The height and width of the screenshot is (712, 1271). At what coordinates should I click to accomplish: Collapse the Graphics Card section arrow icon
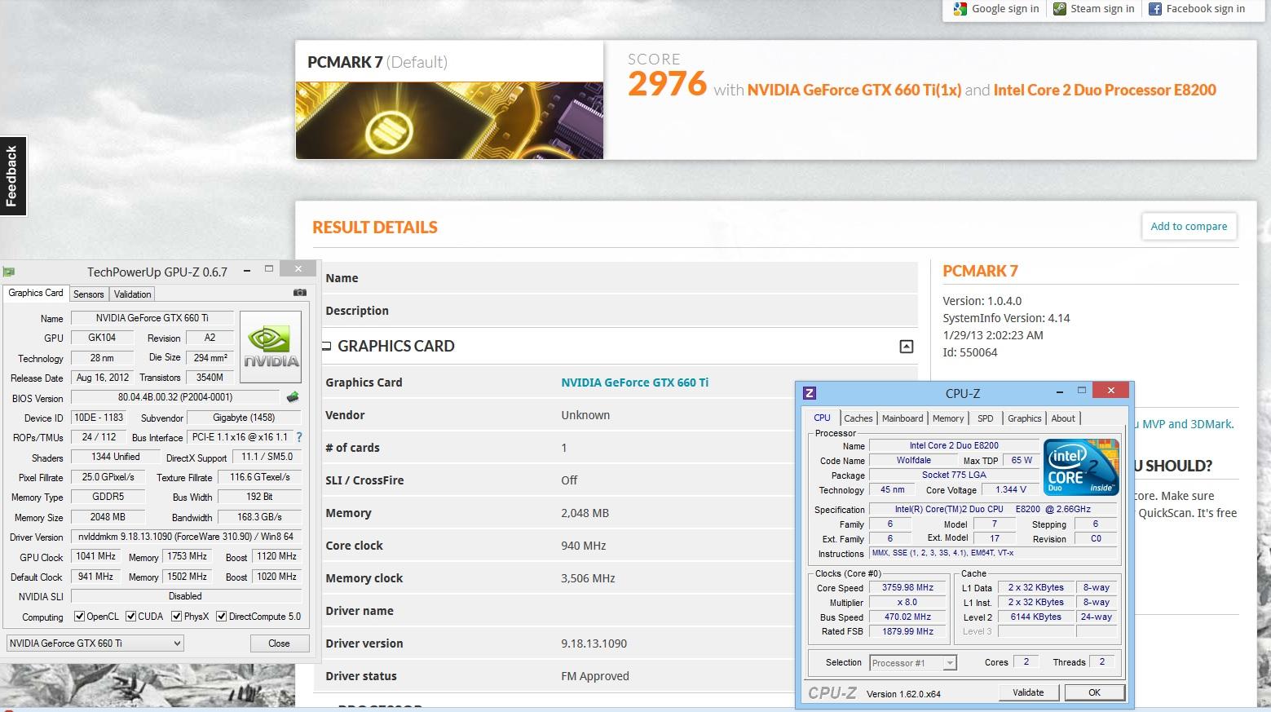click(906, 347)
